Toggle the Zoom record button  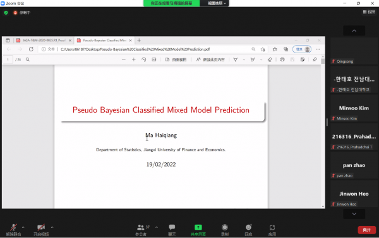[x=224, y=227]
